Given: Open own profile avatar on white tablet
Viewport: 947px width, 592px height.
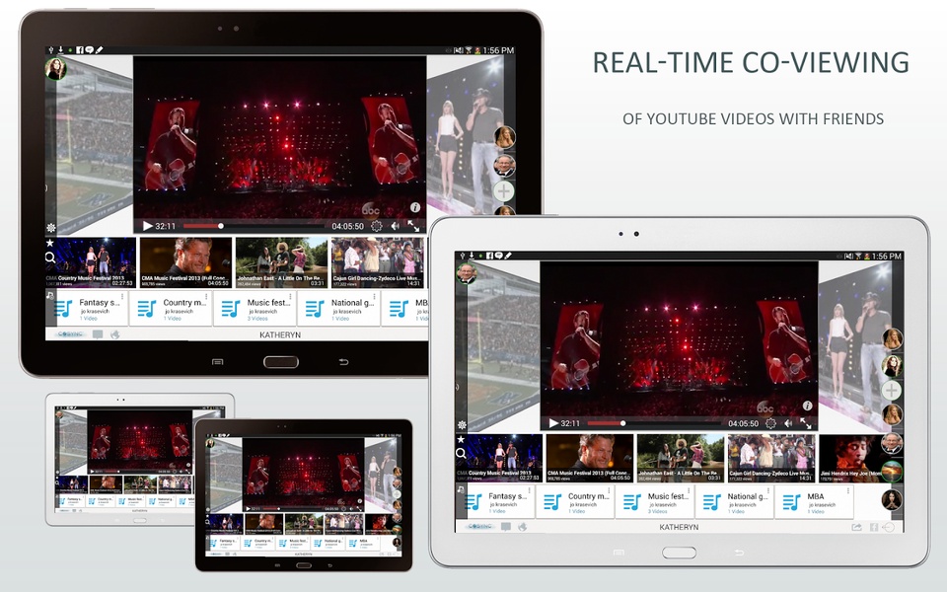Looking at the screenshot, I should coord(467,273).
